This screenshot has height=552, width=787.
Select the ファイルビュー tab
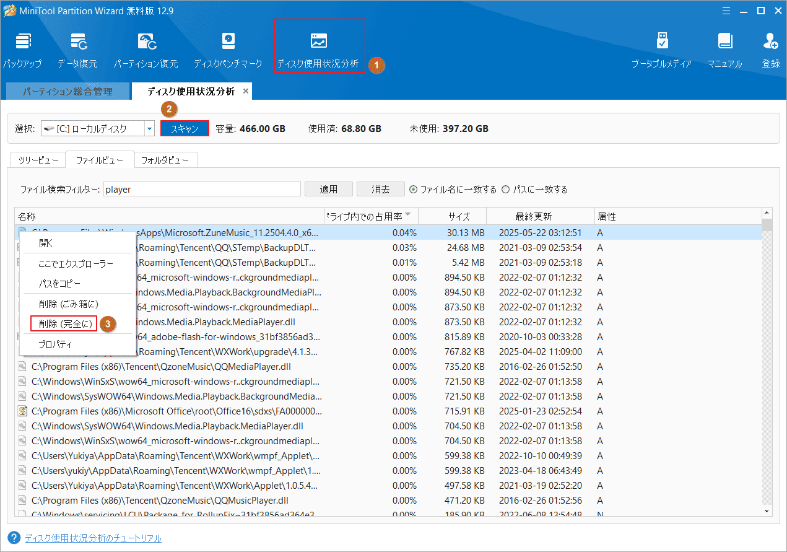pos(99,160)
